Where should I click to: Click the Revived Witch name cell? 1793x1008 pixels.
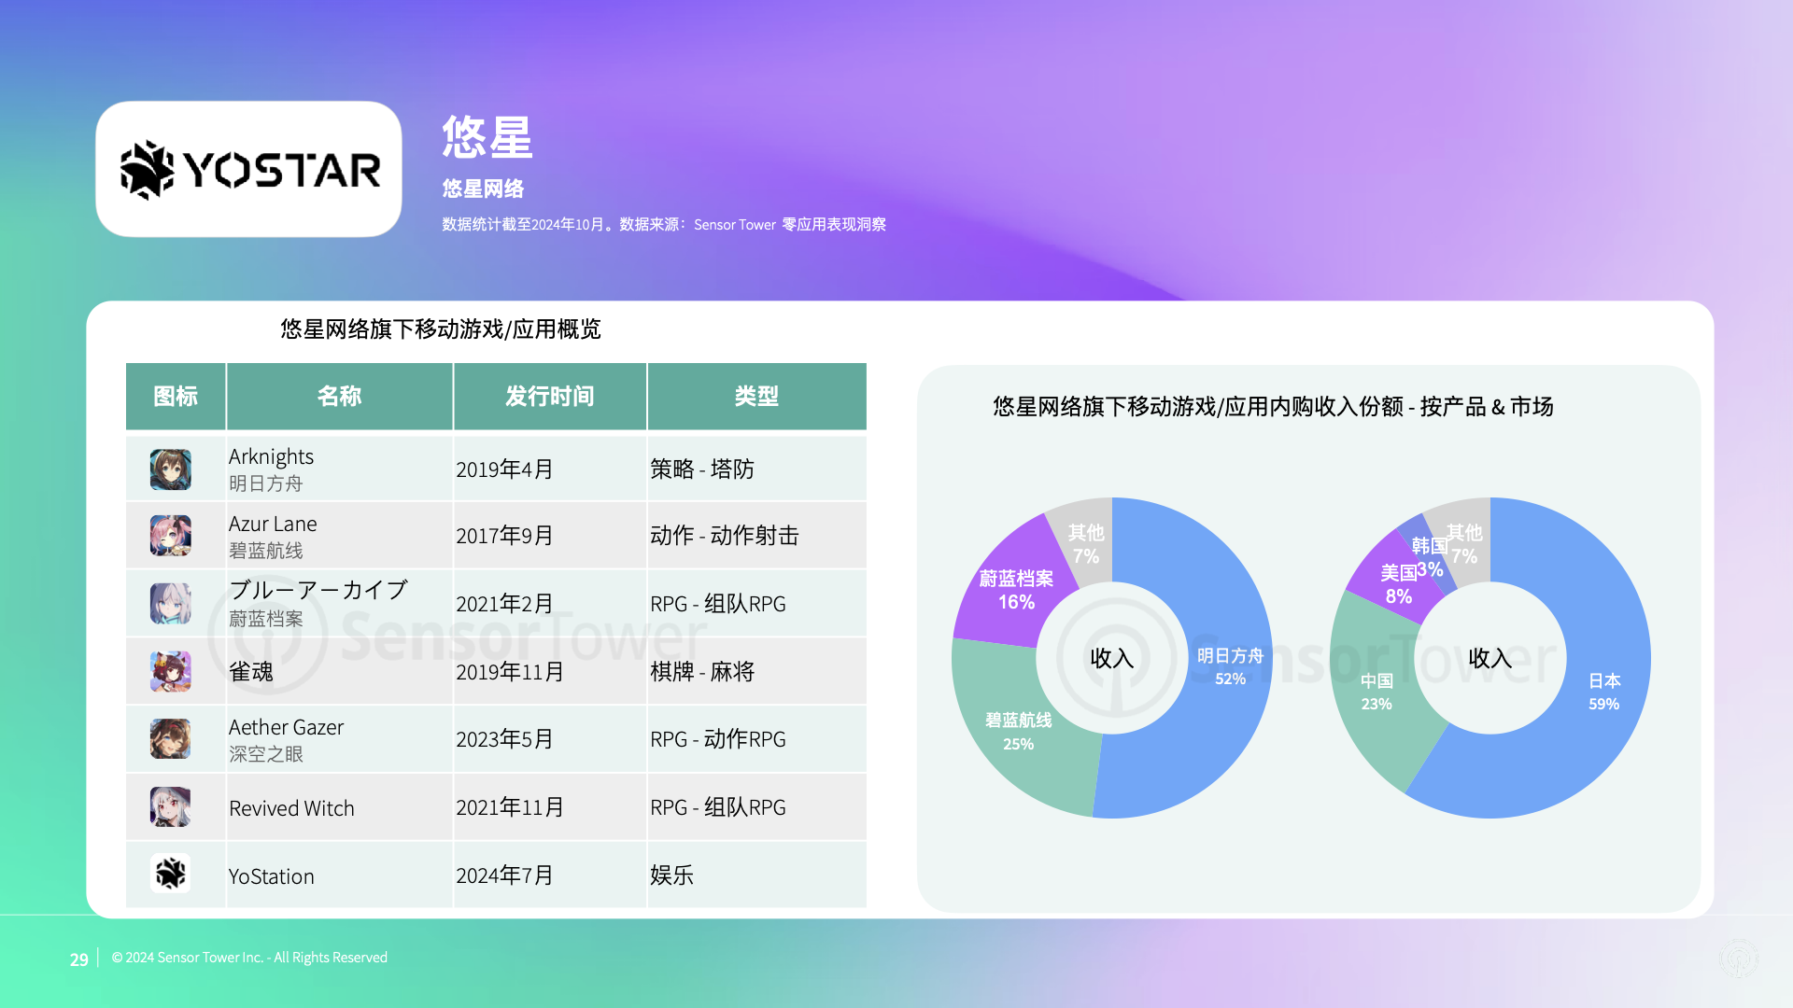(339, 807)
